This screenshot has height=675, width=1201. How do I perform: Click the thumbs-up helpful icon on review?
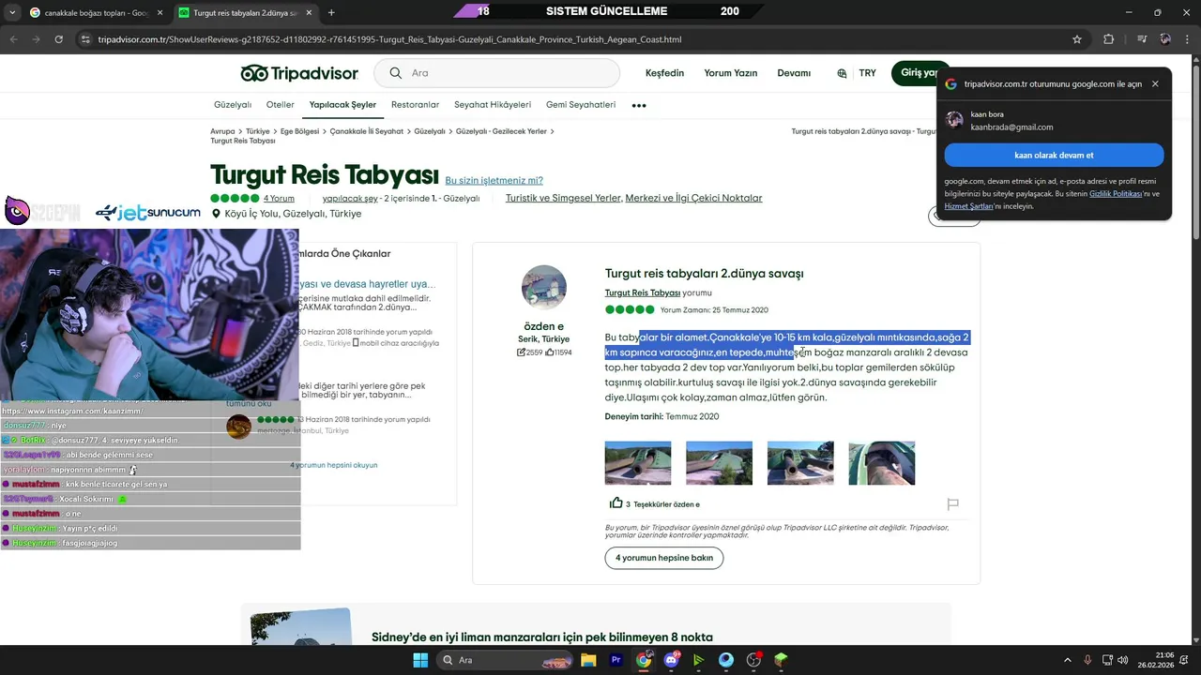pos(616,503)
